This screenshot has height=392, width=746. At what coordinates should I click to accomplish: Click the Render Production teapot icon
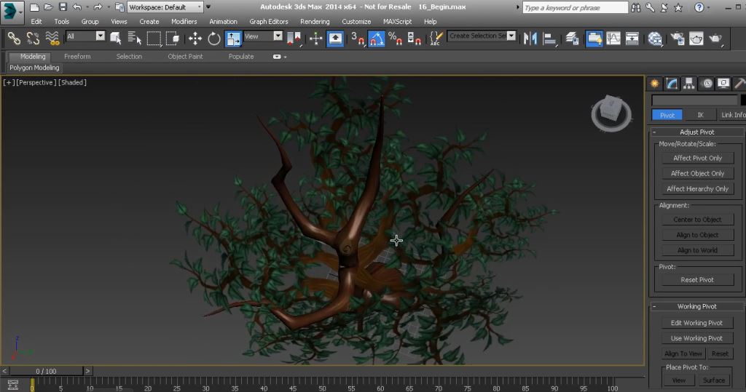click(715, 38)
